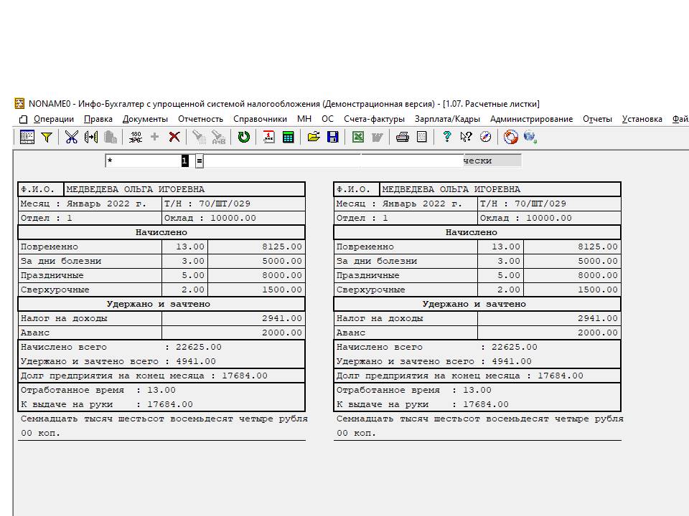Click amount 1500.00 in right payslip

pos(598,290)
